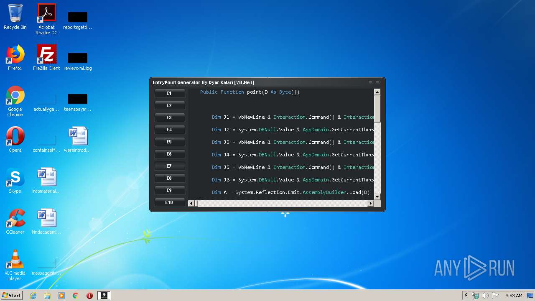Open the intomaterial... Word document
Viewport: 535px width, 301px height.
click(x=46, y=181)
